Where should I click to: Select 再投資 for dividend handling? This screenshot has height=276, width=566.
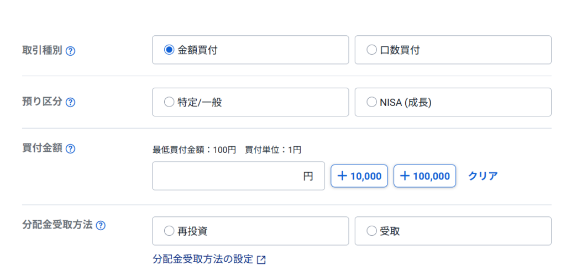point(169,231)
